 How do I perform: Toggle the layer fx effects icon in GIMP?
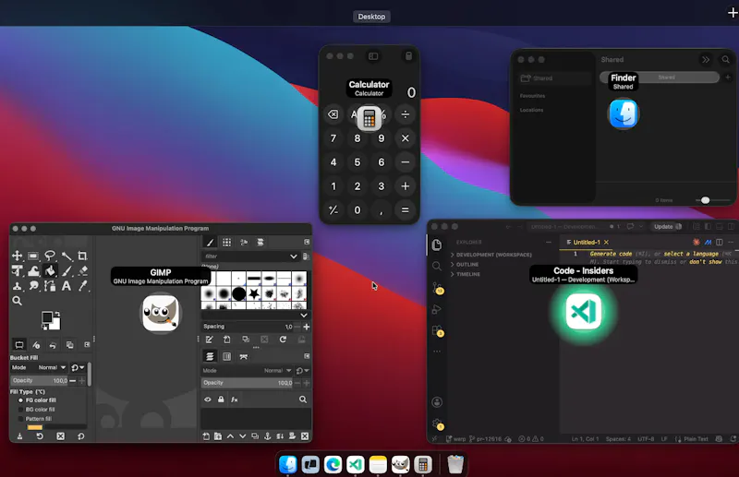[235, 399]
